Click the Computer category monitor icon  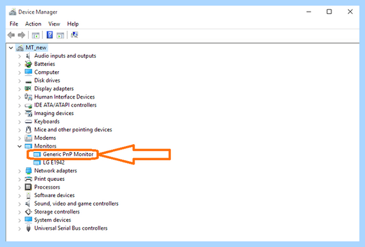(x=29, y=72)
